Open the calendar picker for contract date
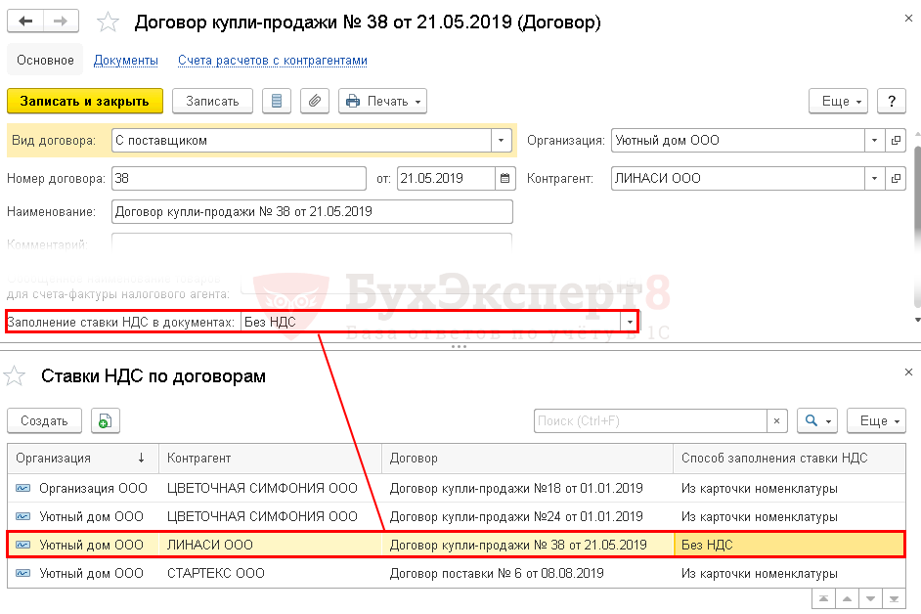The width and height of the screenshot is (921, 614). [504, 179]
